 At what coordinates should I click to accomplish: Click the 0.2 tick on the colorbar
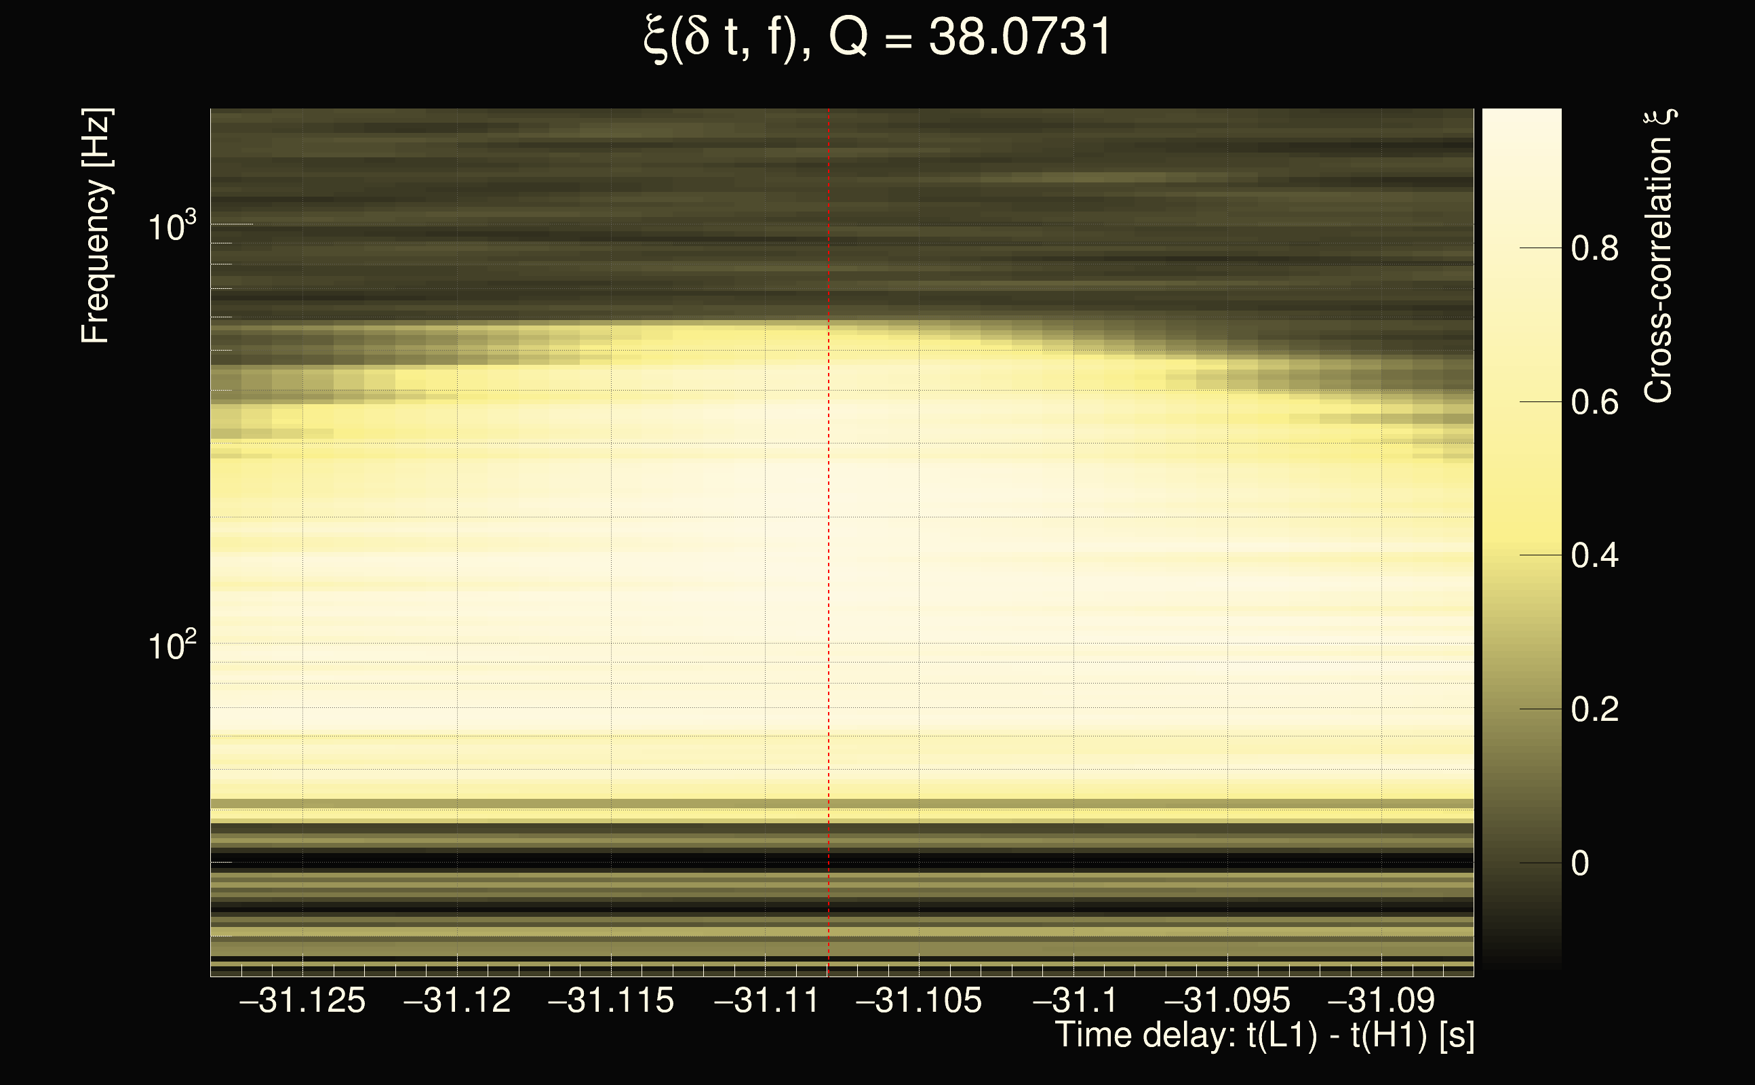coord(1594,709)
